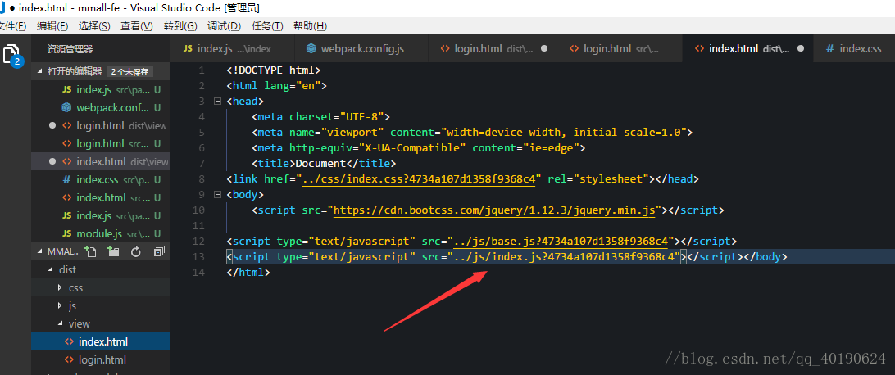Switch to the index.css tab

point(855,48)
